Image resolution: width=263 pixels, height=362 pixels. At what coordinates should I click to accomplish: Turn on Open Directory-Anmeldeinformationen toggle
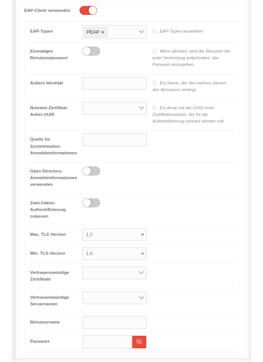(91, 171)
